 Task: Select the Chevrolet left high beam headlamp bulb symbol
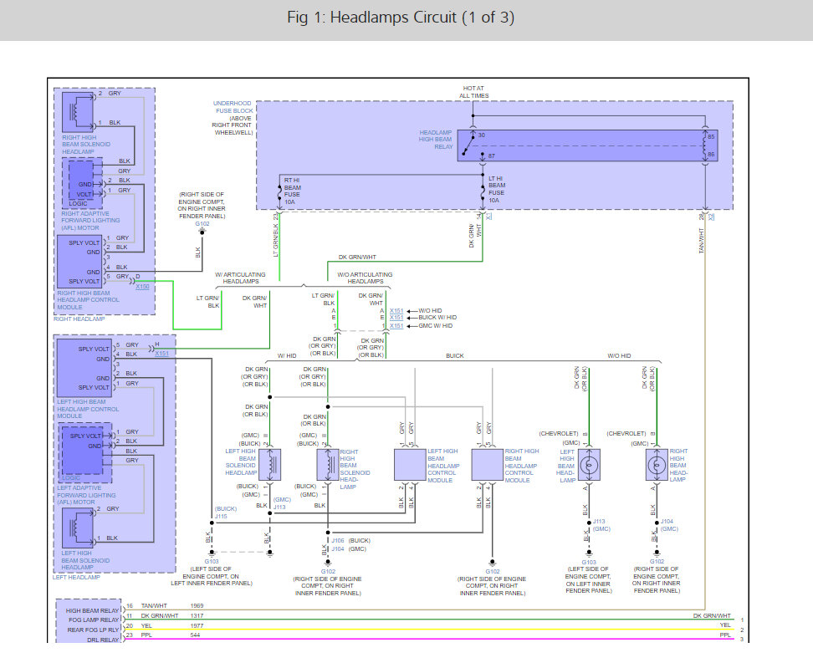coord(589,465)
